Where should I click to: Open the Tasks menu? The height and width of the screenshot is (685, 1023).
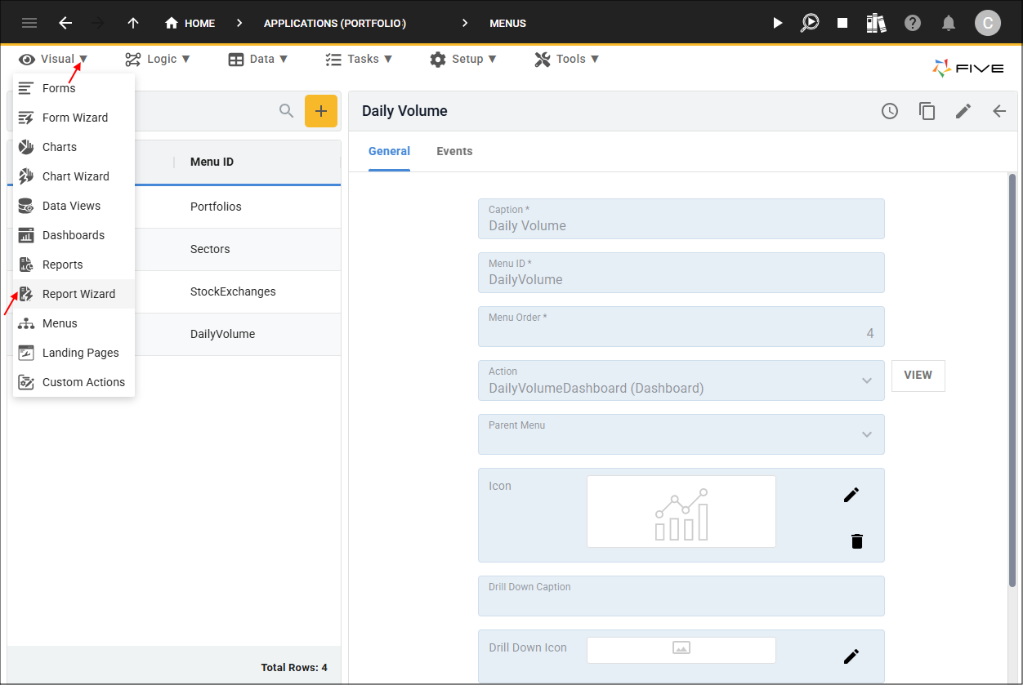(x=359, y=59)
